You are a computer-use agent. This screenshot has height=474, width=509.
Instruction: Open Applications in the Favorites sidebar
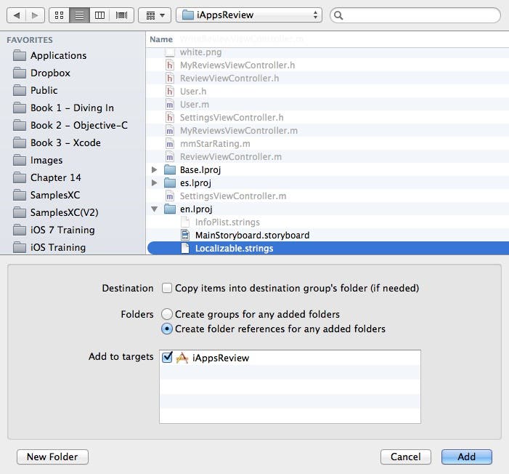[58, 55]
